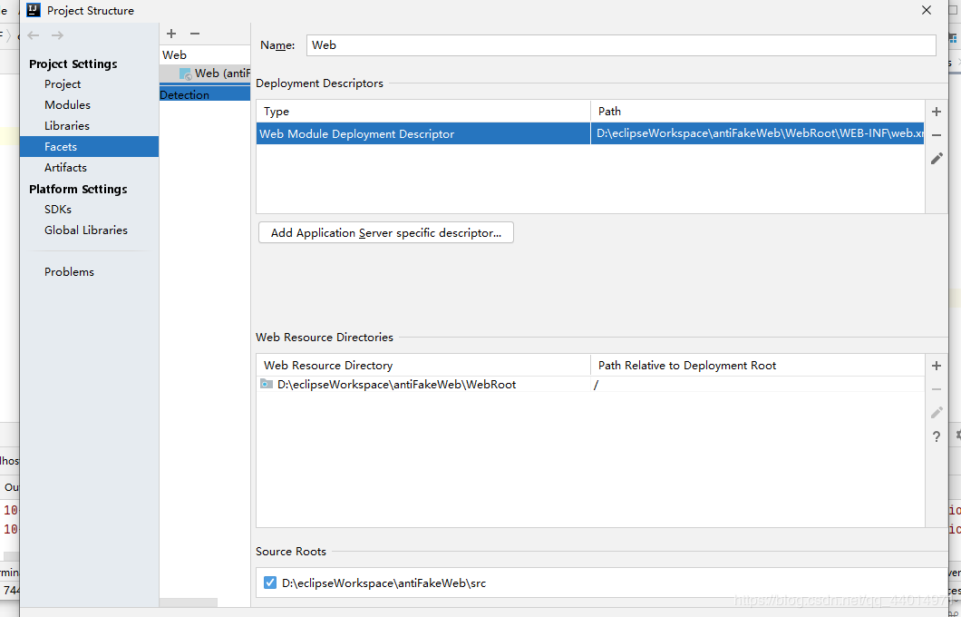This screenshot has height=617, width=961.
Task: Add a deployment descriptor with plus icon
Action: pos(937,112)
